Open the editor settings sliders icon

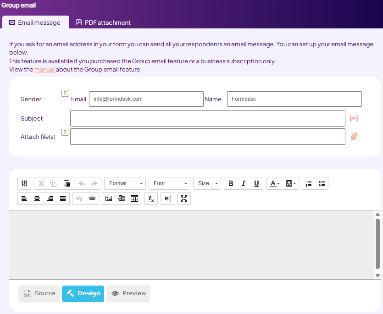pos(24,183)
